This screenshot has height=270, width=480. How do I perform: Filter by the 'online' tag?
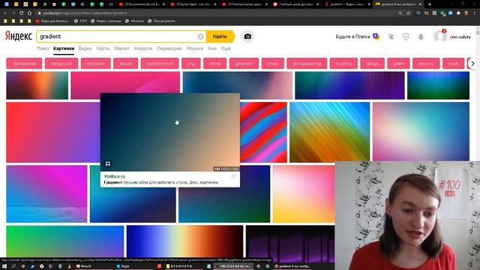coord(215,64)
